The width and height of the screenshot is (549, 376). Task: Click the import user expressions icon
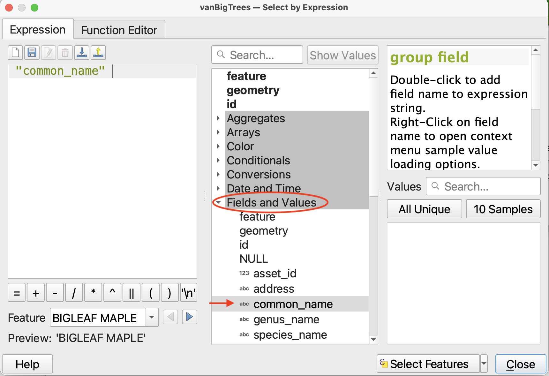click(x=82, y=53)
